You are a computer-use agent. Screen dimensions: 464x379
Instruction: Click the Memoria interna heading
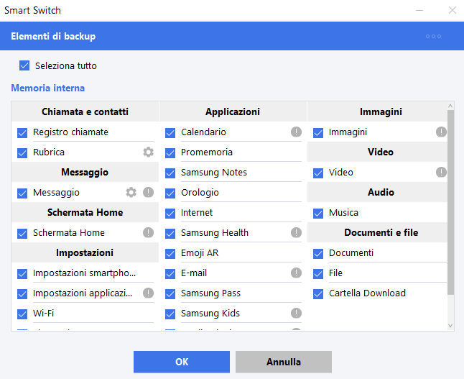[48, 88]
